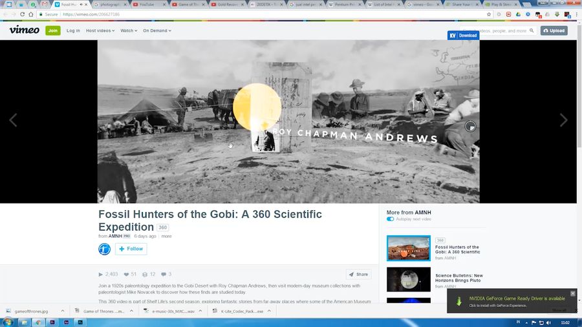Click the browser home icon
Viewport: 582px width, 327px height.
pos(31,14)
